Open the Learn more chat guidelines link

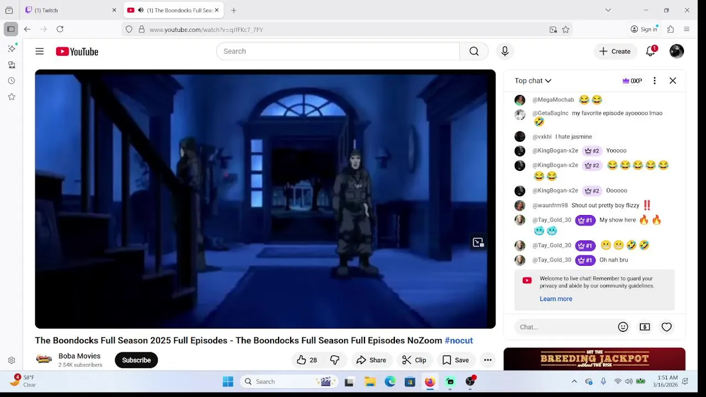[556, 299]
